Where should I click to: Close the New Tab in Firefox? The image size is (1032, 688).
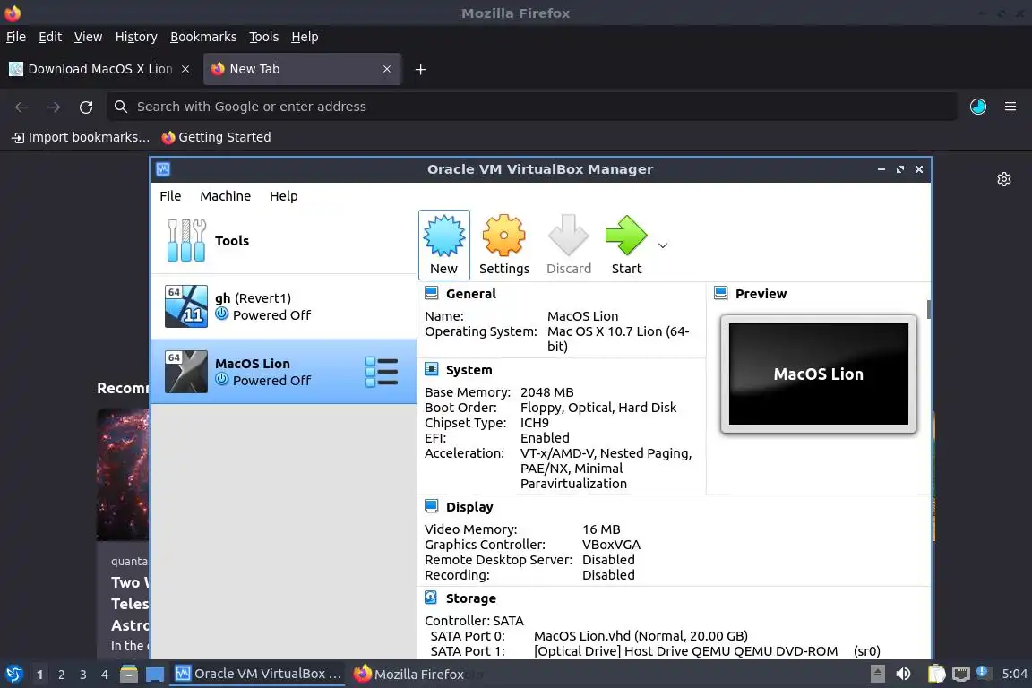[387, 69]
